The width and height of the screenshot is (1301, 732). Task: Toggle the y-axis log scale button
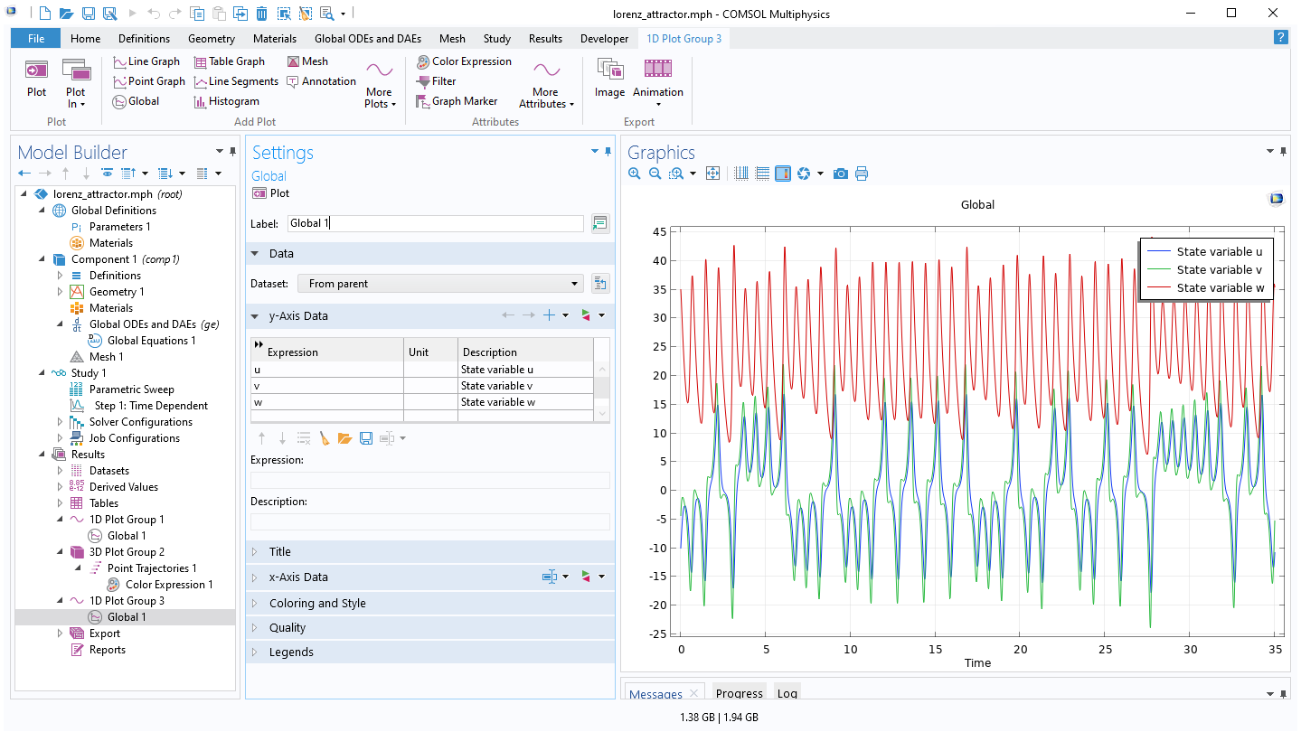762,174
